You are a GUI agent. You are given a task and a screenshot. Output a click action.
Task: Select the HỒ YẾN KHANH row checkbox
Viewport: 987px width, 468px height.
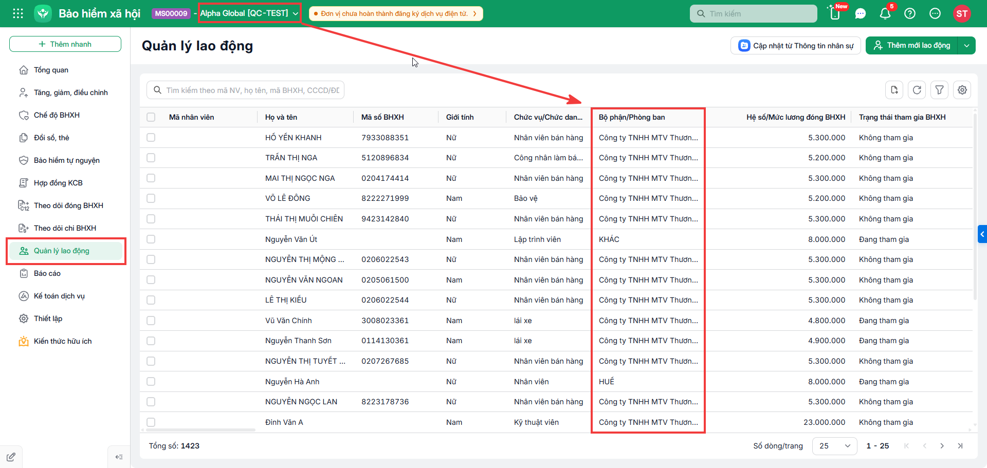[151, 137]
